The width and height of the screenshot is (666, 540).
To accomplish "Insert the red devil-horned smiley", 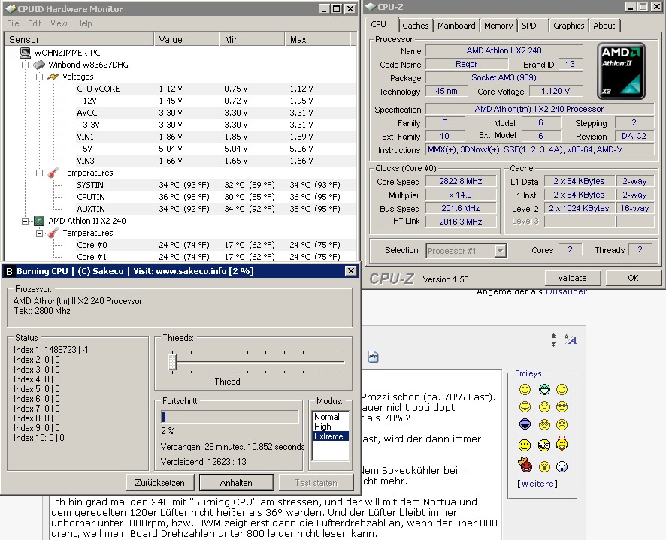I will point(562,445).
